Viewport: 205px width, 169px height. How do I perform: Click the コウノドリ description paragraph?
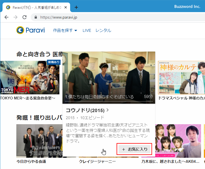pyautogui.click(x=108, y=133)
